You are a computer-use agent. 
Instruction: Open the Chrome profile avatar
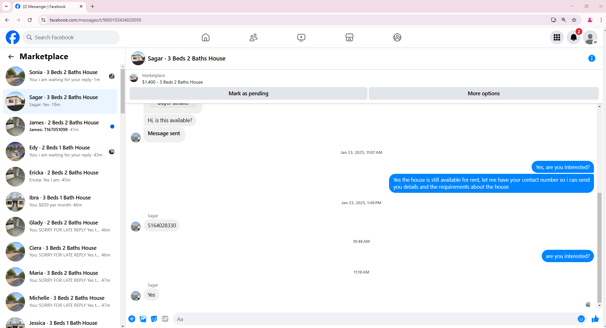pyautogui.click(x=590, y=20)
